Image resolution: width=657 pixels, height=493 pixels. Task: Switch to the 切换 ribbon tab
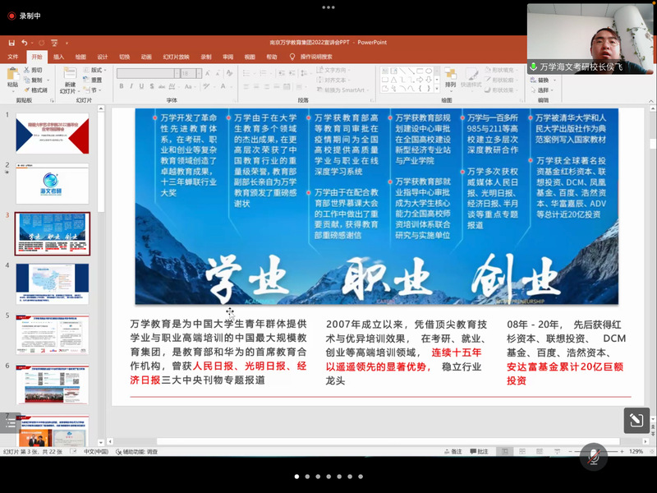(124, 57)
